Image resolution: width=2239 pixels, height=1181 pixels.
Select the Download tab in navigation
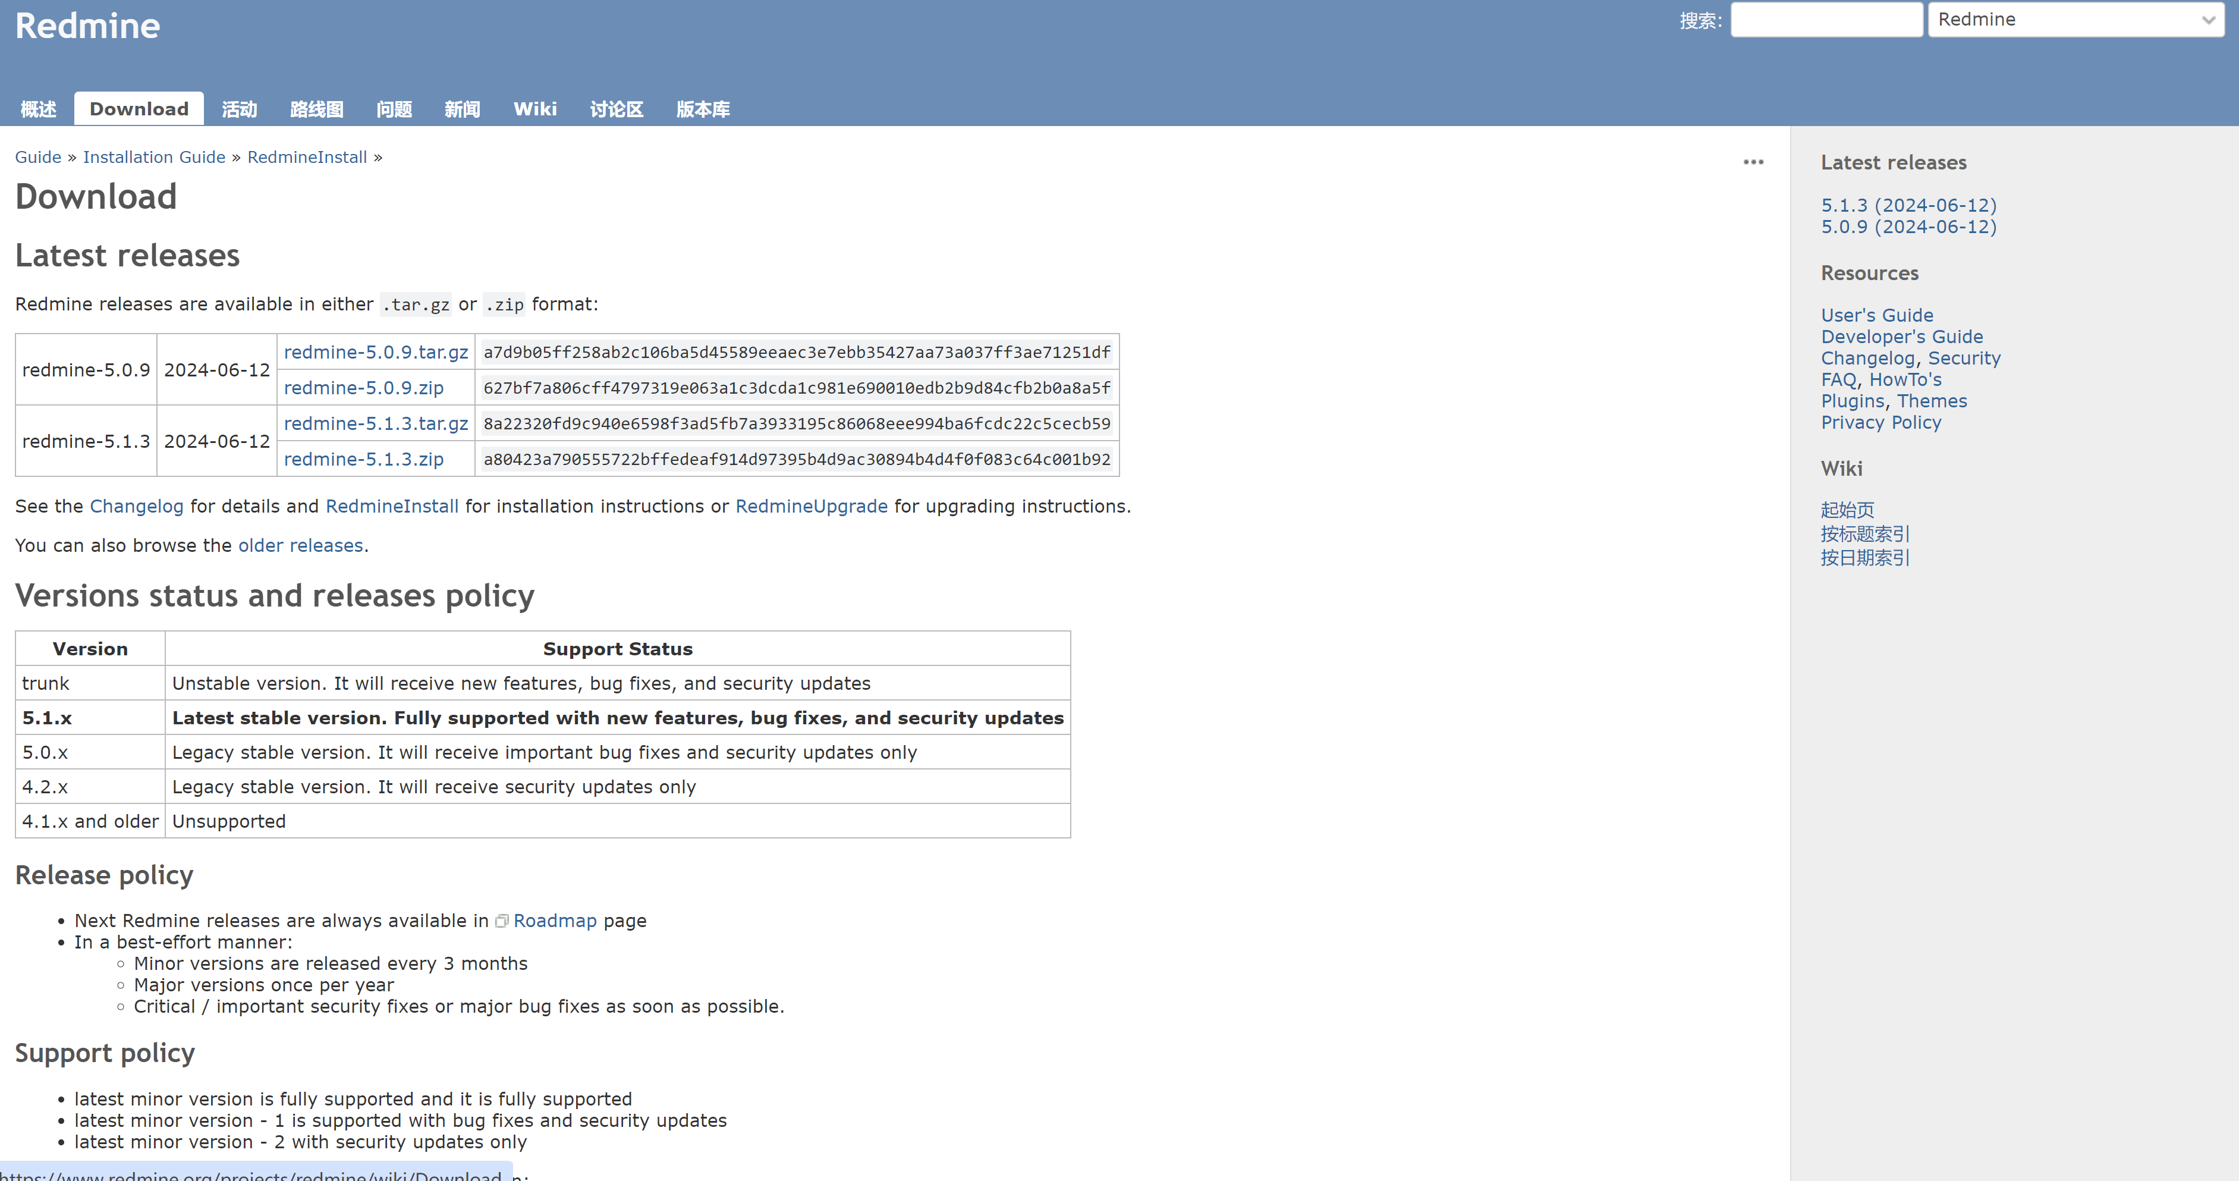click(x=138, y=108)
